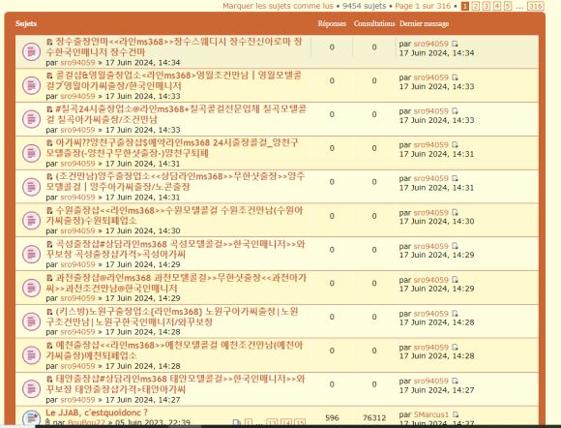Open last-post icon for the 14:34 topic
561x428 pixels.
(x=455, y=44)
